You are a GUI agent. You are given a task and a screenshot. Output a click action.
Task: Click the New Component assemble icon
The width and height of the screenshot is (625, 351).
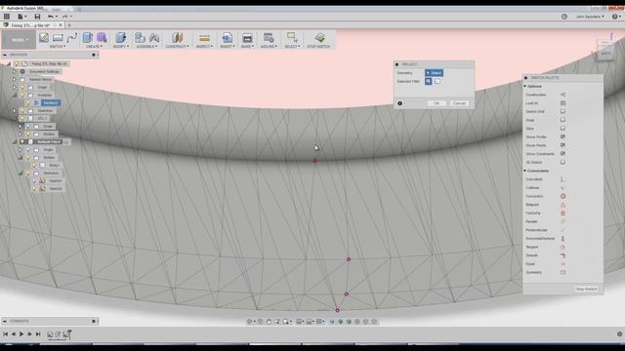point(140,38)
